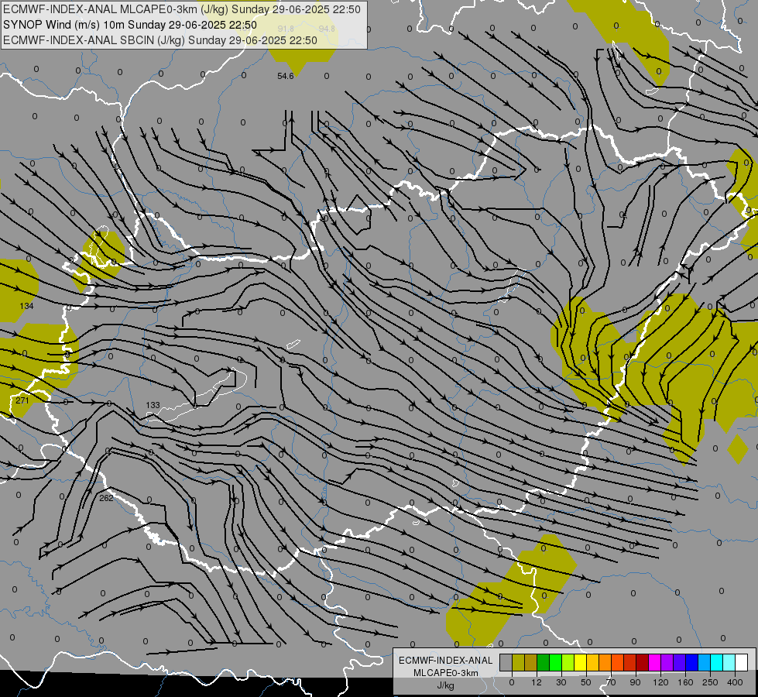The width and height of the screenshot is (758, 697).
Task: Click the faint value 94.8 in header
Action: (x=327, y=29)
